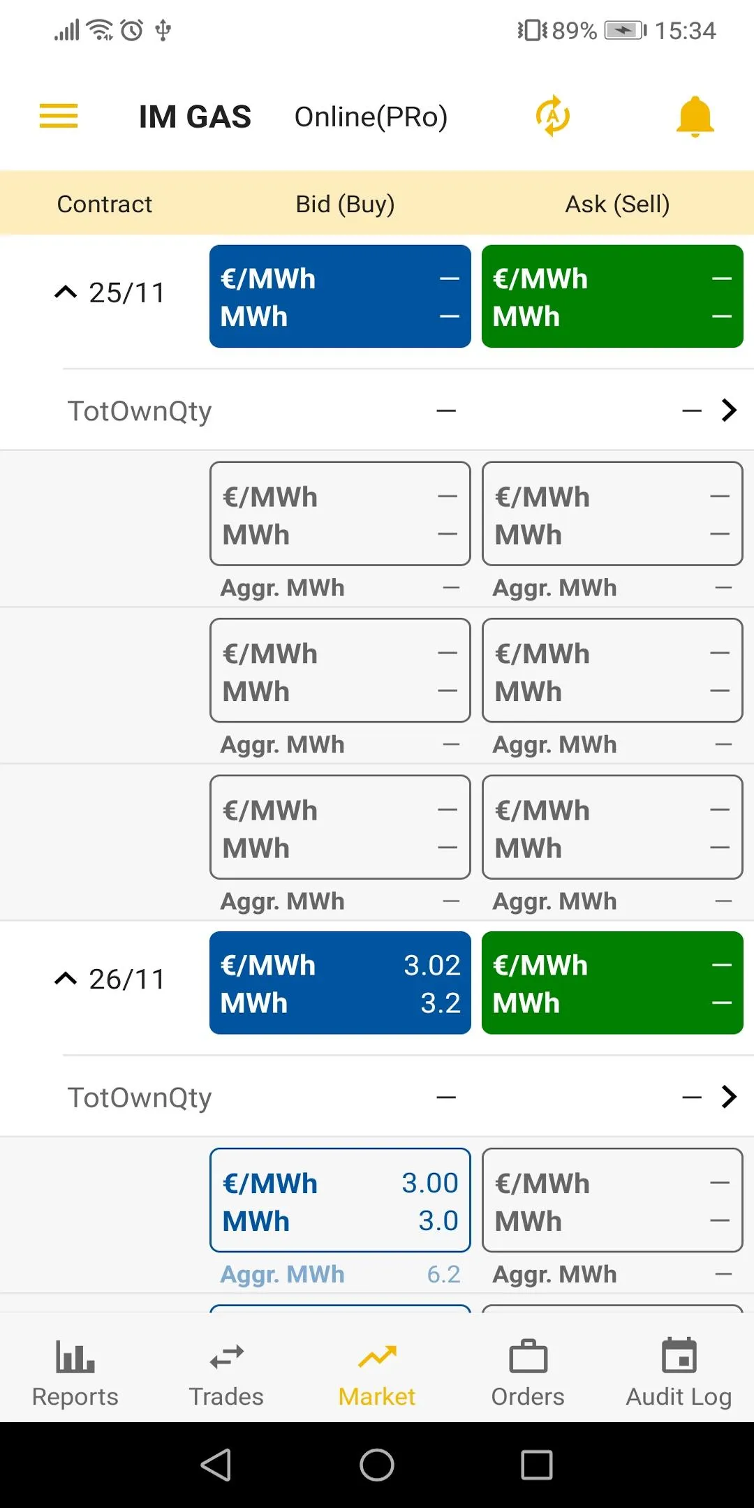This screenshot has height=1508, width=754.
Task: Open the Orders tab
Action: click(x=528, y=1372)
